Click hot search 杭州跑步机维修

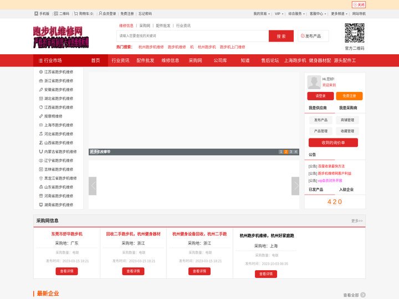coord(151,47)
